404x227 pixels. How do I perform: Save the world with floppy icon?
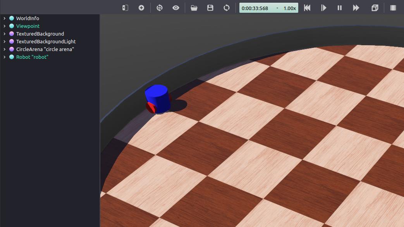(210, 8)
